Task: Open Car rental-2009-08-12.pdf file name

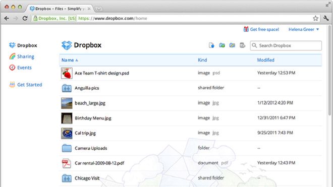Action: [99, 163]
